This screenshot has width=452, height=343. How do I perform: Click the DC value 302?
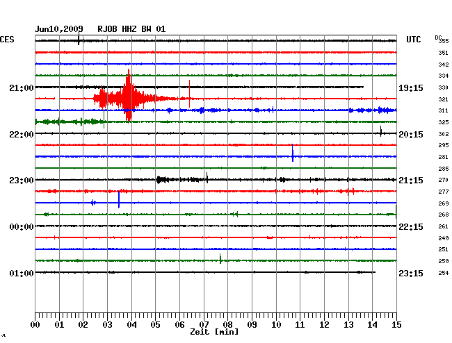pyautogui.click(x=444, y=134)
